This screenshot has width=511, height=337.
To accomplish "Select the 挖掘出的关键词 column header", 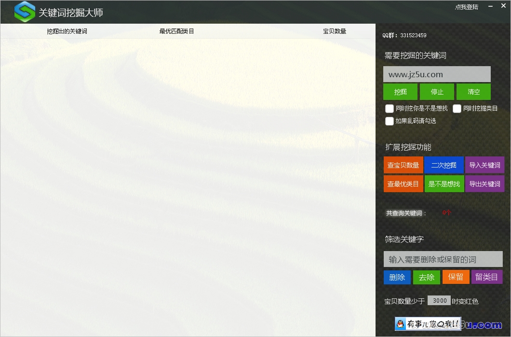I will click(x=67, y=31).
